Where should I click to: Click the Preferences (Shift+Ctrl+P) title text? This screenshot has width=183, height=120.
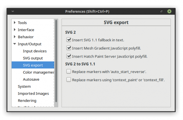(x=87, y=12)
